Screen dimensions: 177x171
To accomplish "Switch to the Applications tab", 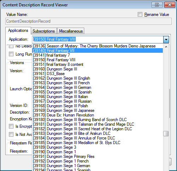I will (x=18, y=30).
